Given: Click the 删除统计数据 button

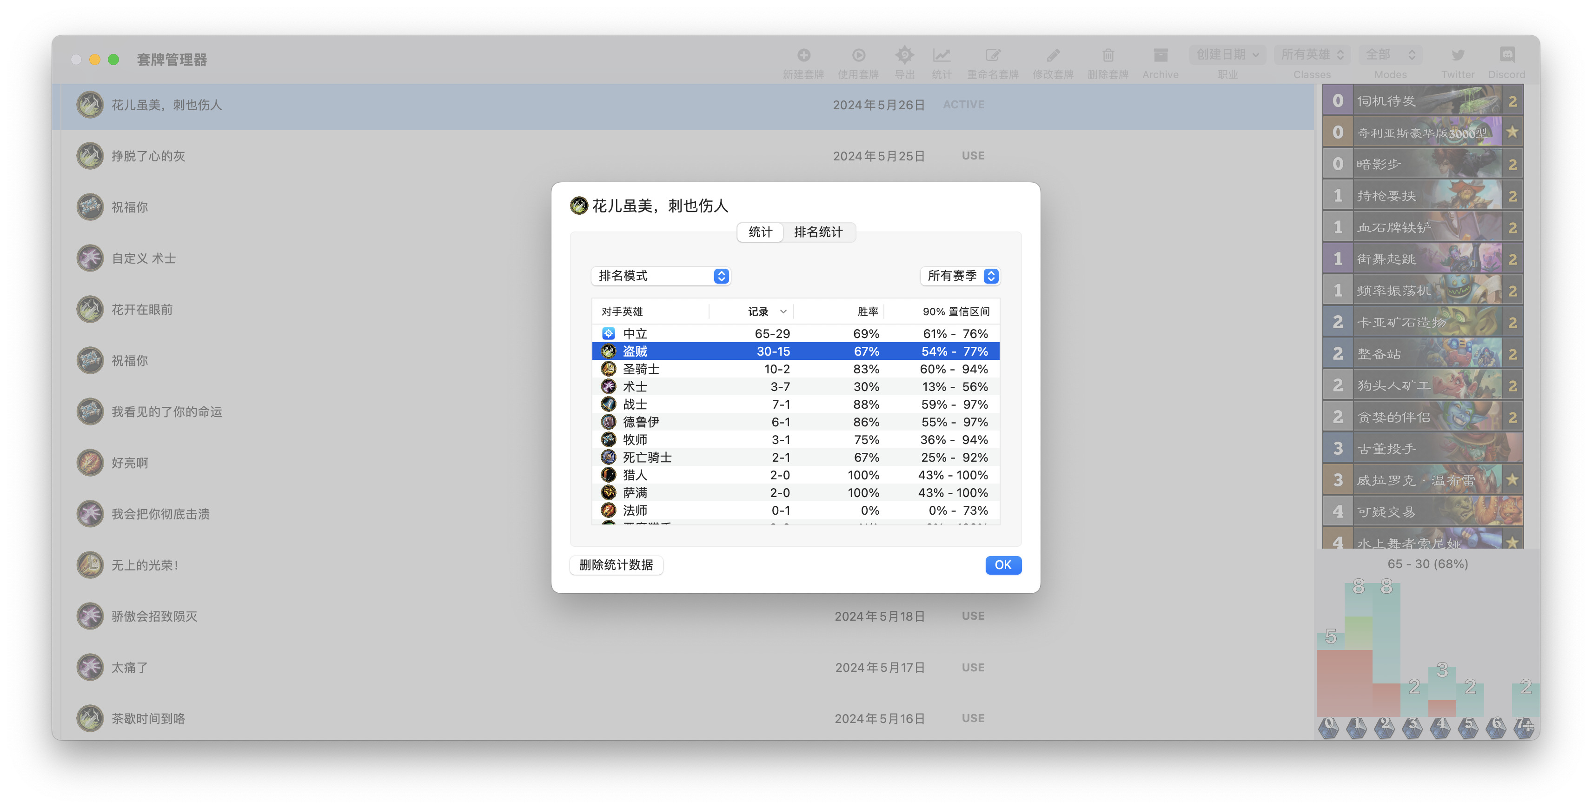Looking at the screenshot, I should tap(616, 565).
